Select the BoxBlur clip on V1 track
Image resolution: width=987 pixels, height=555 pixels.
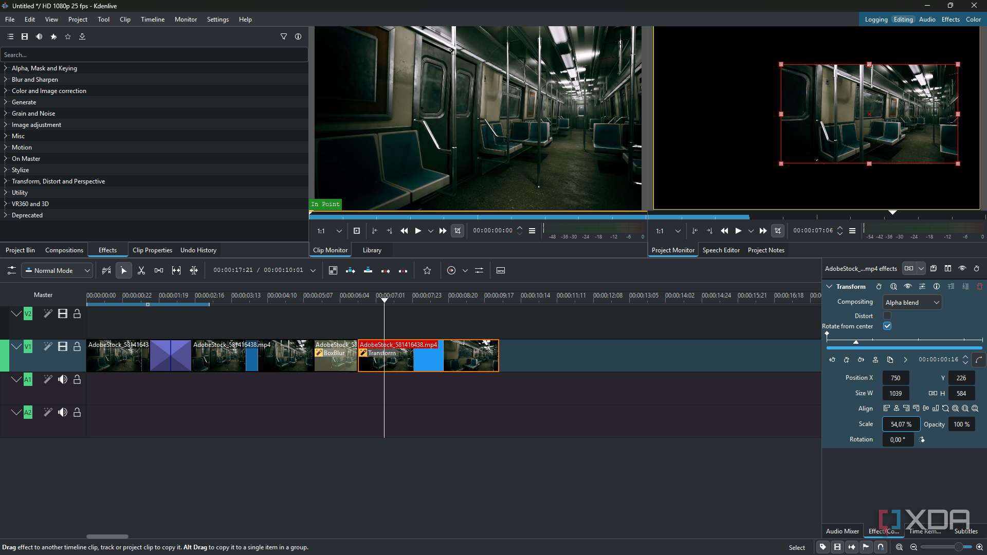click(335, 356)
